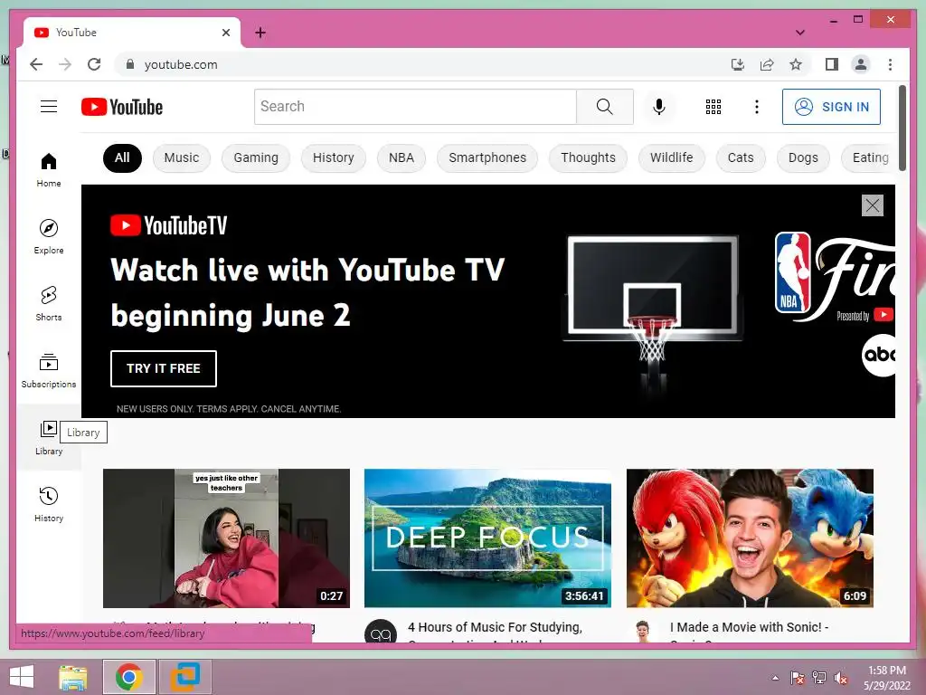Image resolution: width=926 pixels, height=695 pixels.
Task: Click the share page icon in address bar
Action: pos(767,64)
